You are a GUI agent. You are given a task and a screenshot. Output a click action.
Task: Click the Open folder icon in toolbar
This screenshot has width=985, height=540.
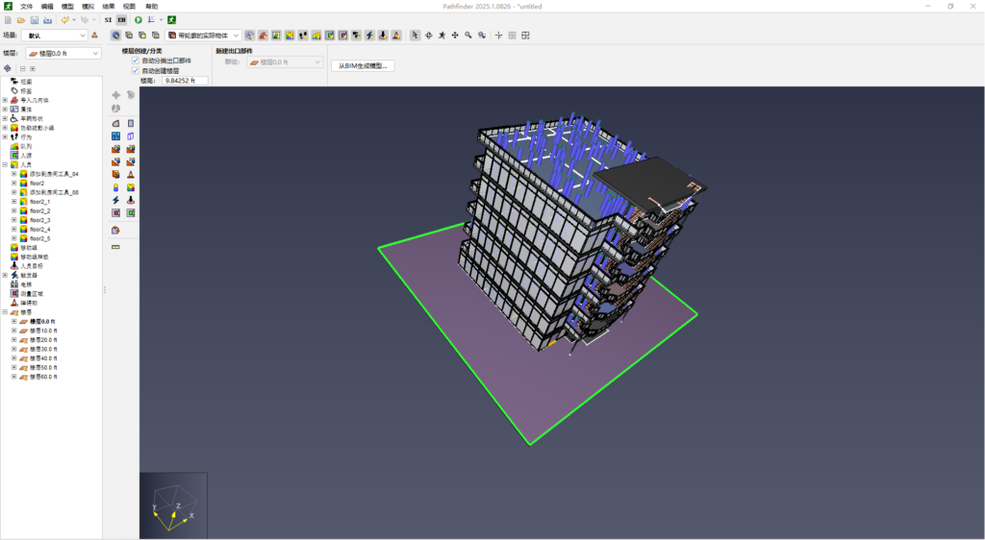click(21, 20)
